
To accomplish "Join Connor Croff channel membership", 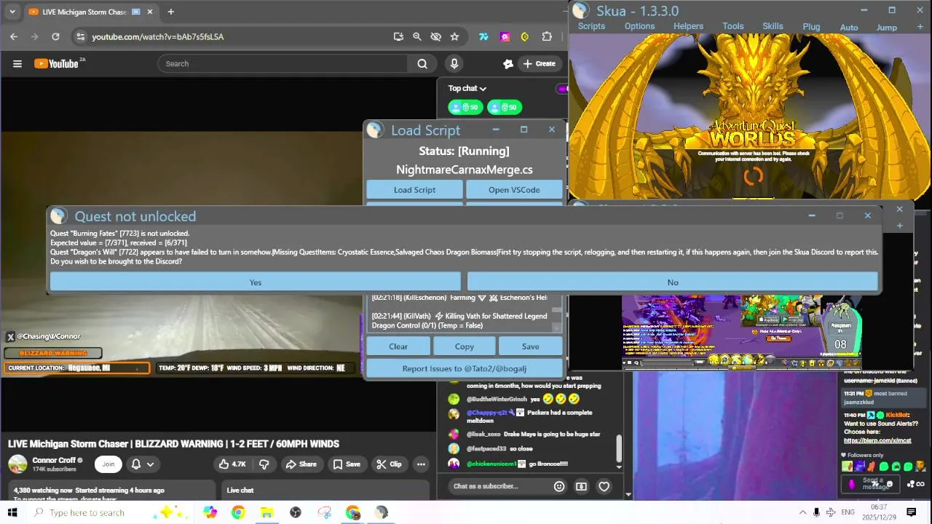I will click(x=108, y=464).
